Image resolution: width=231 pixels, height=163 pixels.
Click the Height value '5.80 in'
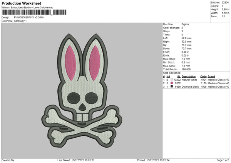click(225, 9)
